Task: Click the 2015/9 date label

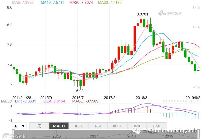Action: point(46,98)
